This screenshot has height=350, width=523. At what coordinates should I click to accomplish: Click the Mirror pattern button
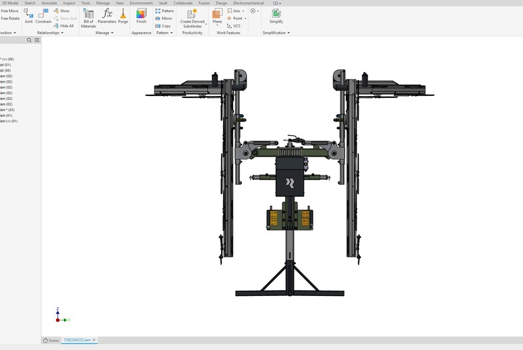pos(164,18)
